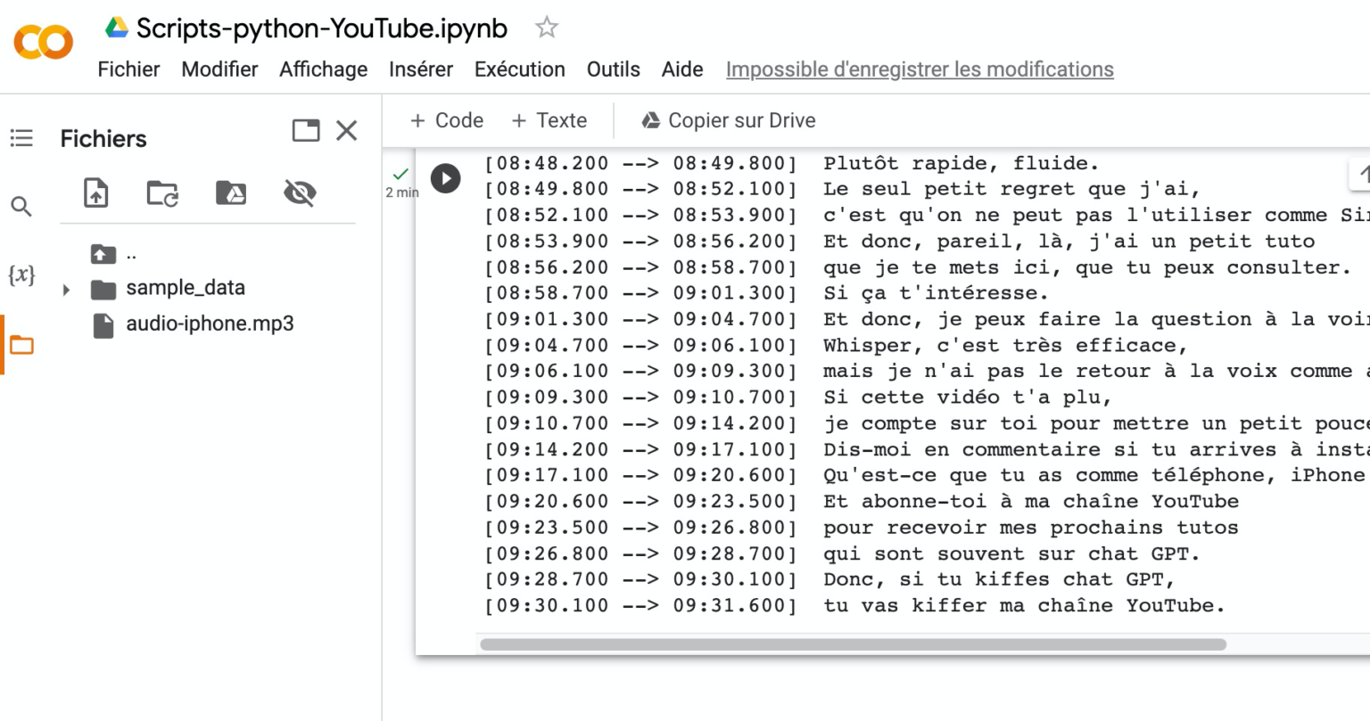The width and height of the screenshot is (1370, 721).
Task: Open the Outils menu
Action: (613, 70)
